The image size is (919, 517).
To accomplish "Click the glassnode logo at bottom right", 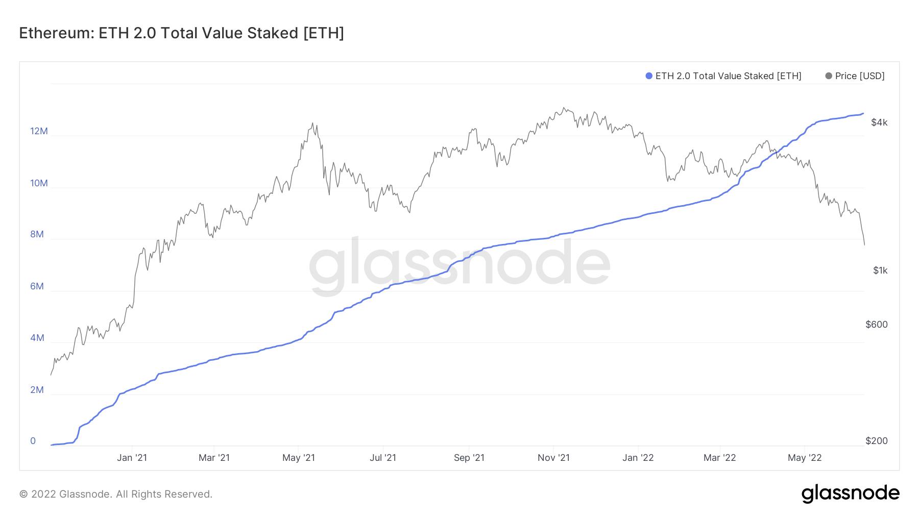I will [850, 494].
